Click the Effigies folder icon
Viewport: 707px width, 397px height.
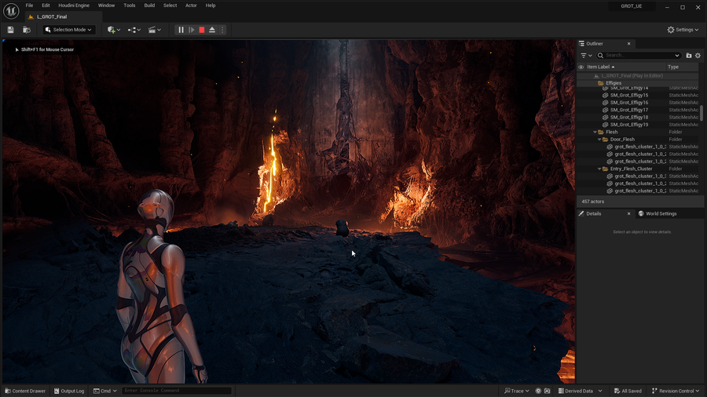pos(601,83)
